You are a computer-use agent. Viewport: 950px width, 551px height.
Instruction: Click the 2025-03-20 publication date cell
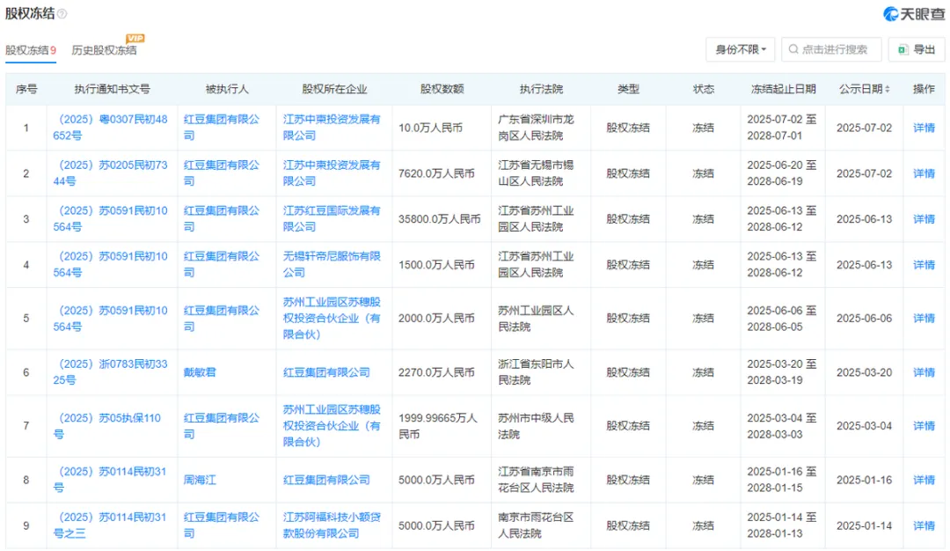point(864,372)
